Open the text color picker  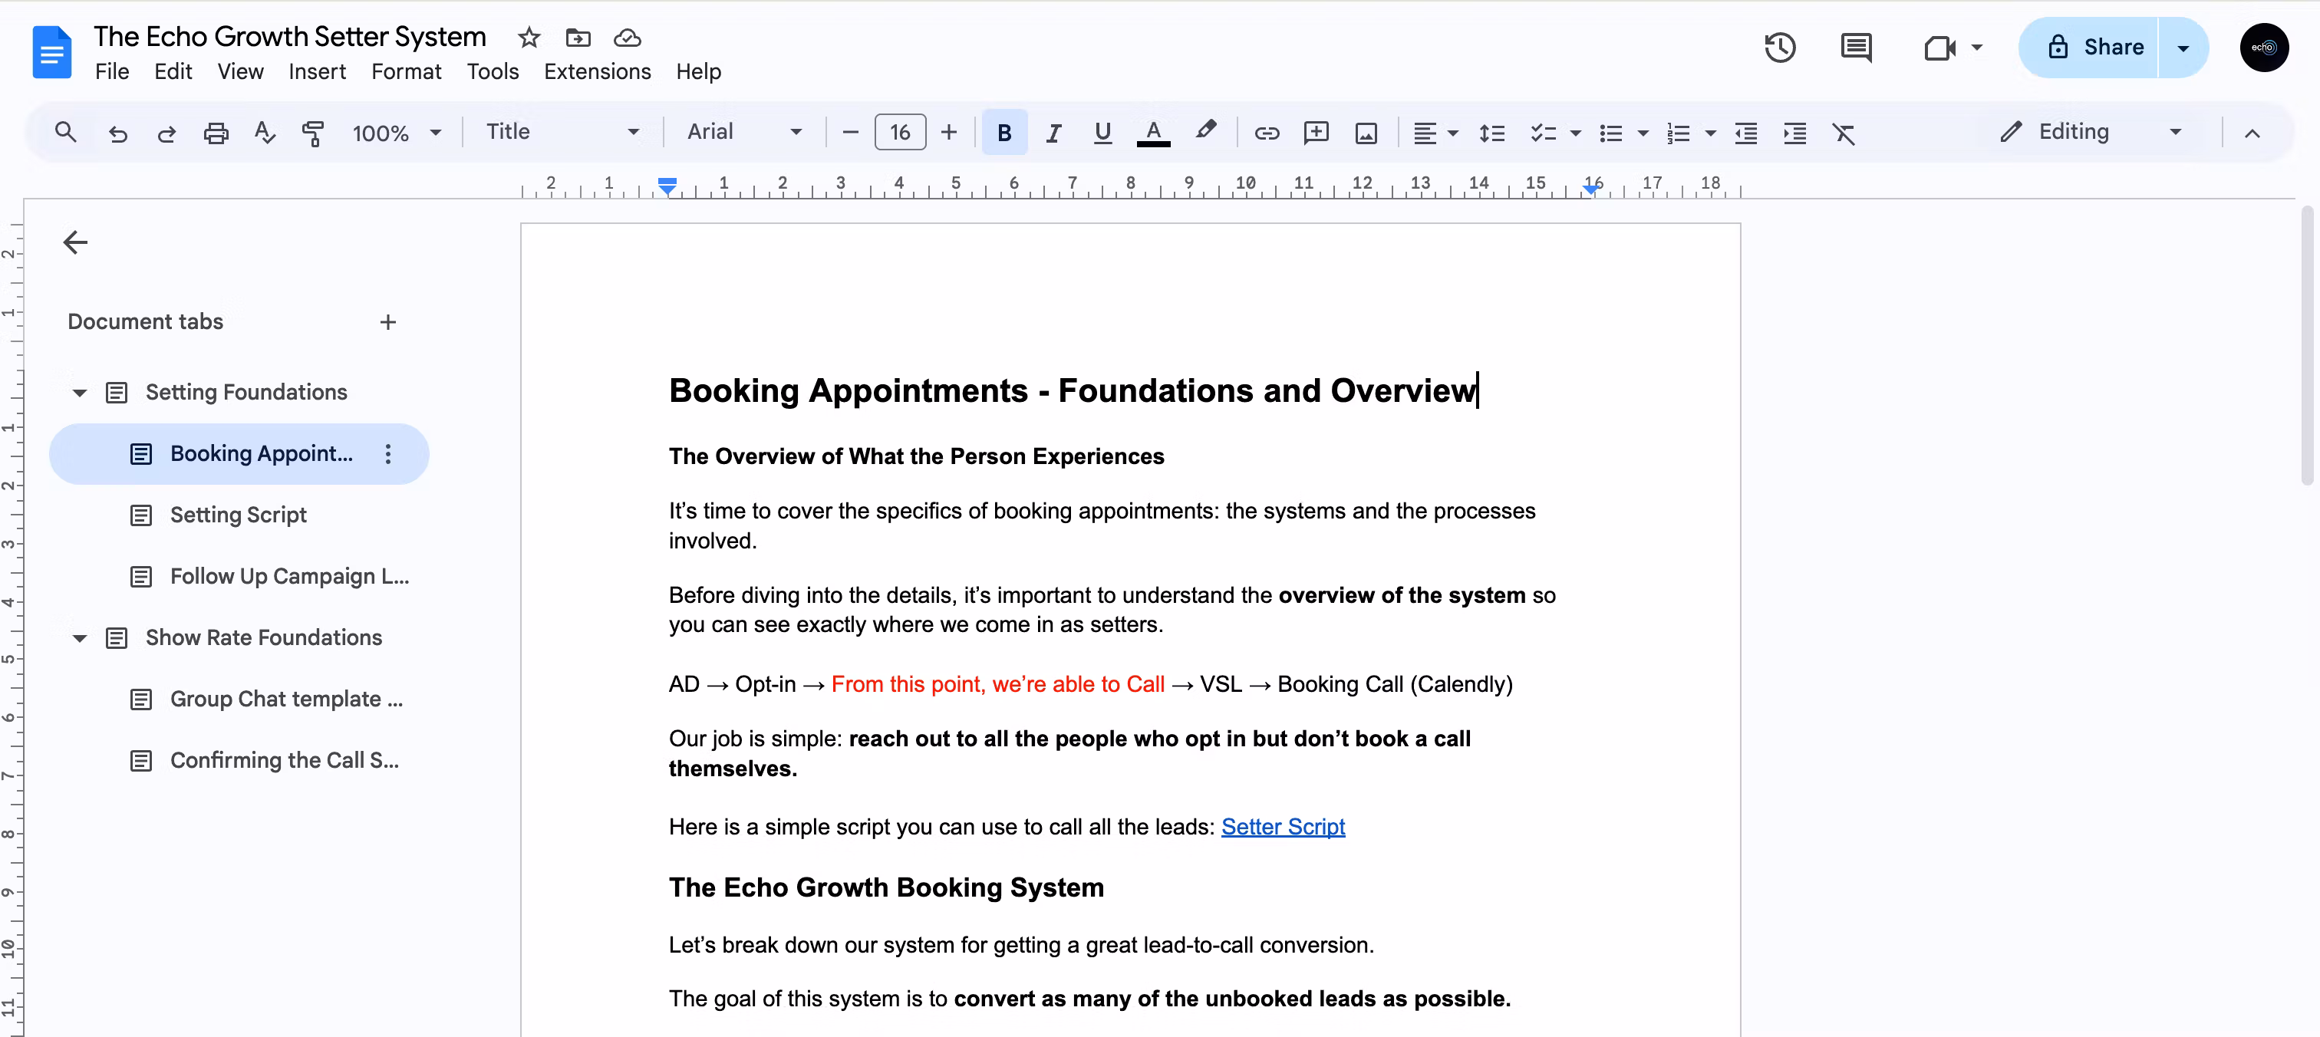[x=1153, y=133]
